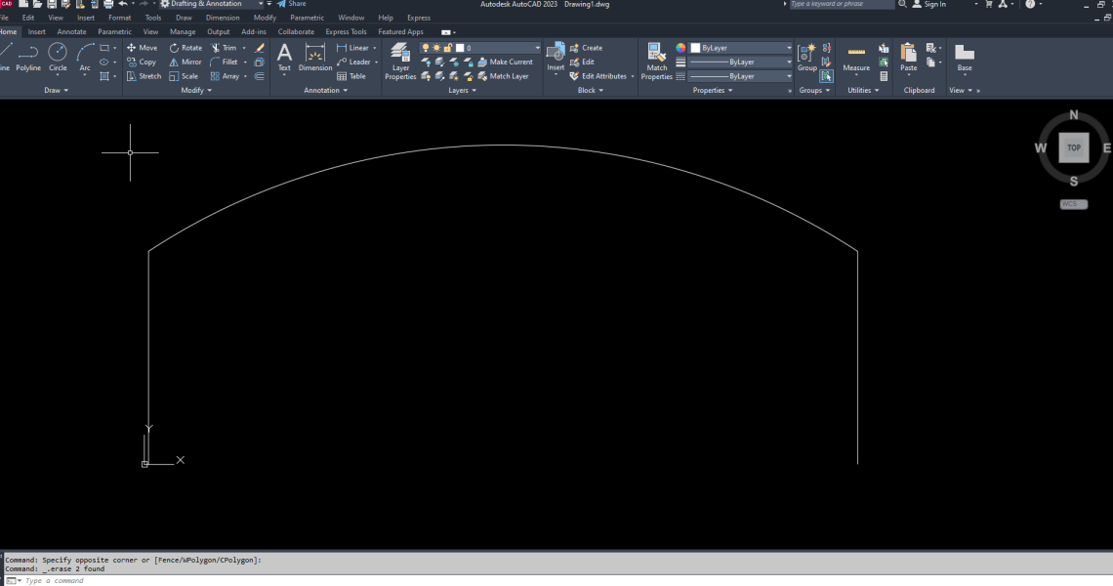Select the Arc drawing tool
This screenshot has height=586, width=1113.
[x=85, y=57]
